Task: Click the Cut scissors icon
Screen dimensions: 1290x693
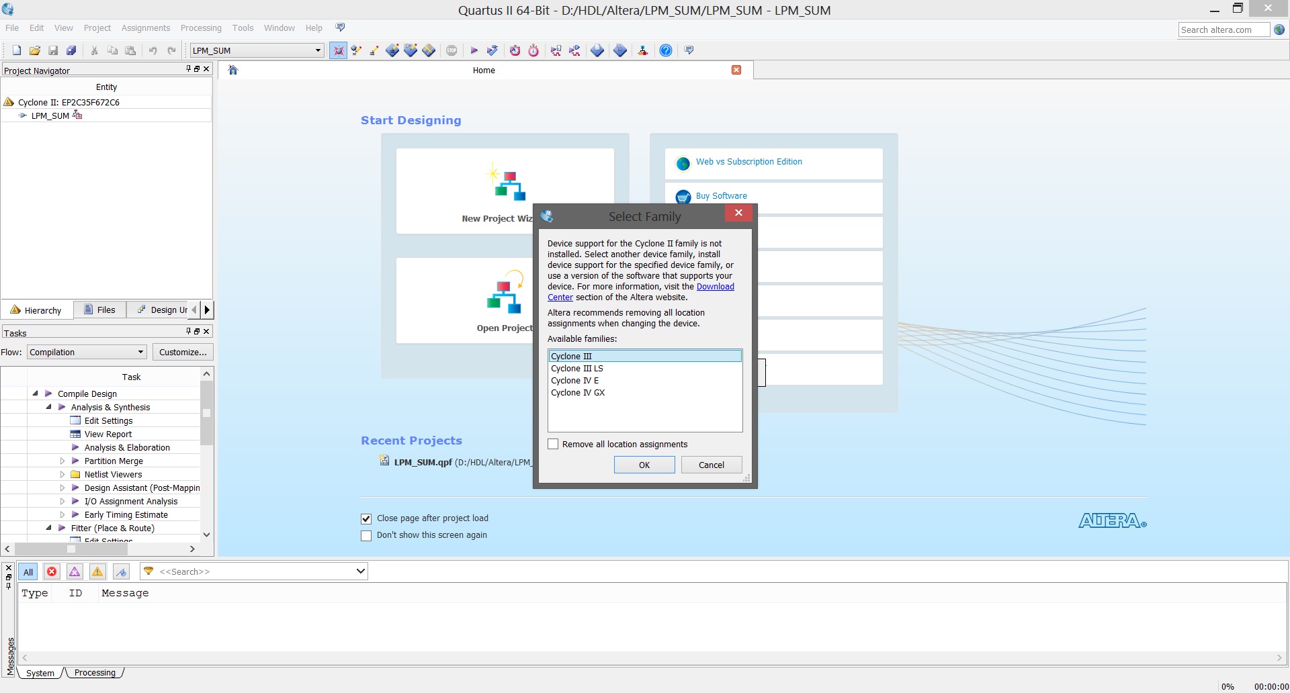Action: click(x=95, y=50)
